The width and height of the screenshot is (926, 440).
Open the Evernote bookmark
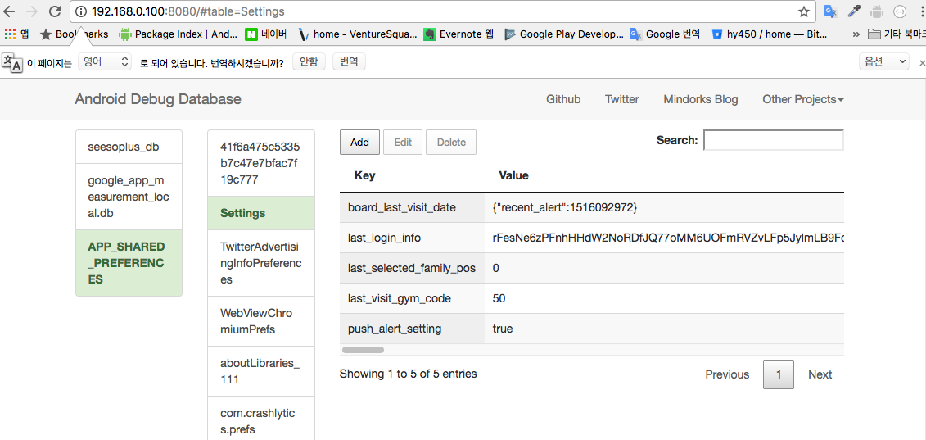point(458,34)
